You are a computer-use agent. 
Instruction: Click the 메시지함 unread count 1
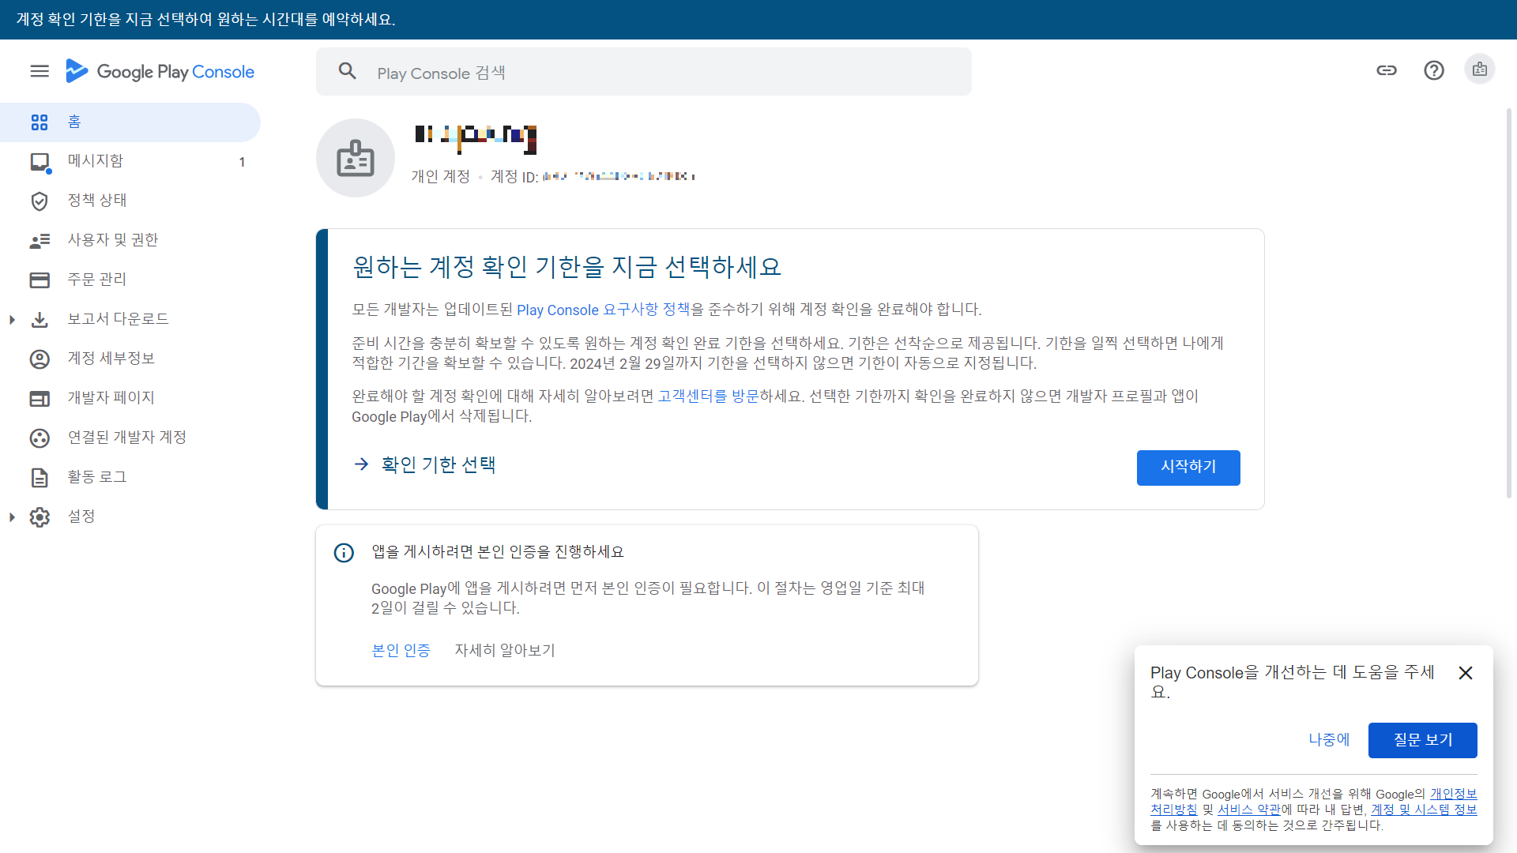point(242,162)
